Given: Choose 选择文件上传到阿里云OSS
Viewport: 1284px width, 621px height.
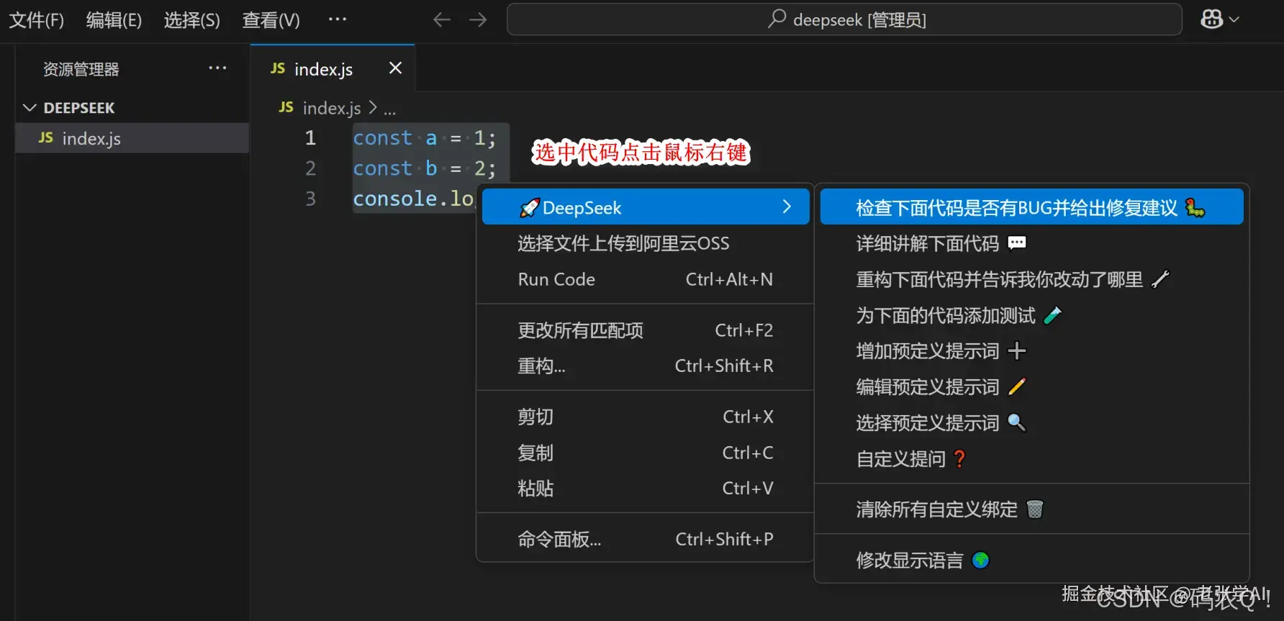Looking at the screenshot, I should coord(646,243).
